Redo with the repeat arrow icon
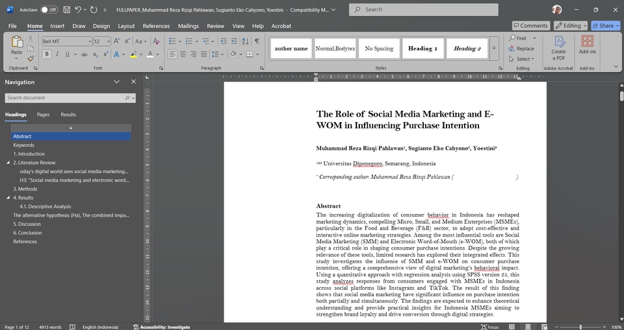 click(x=94, y=10)
